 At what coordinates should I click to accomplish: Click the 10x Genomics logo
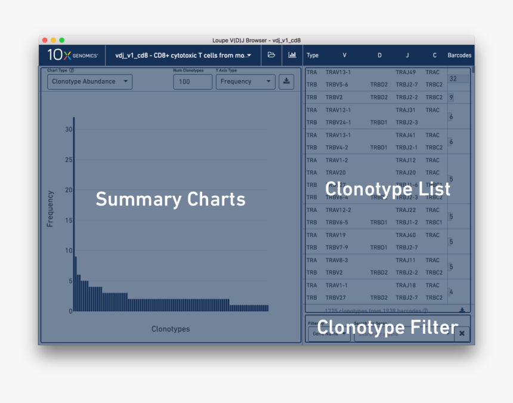coord(72,55)
